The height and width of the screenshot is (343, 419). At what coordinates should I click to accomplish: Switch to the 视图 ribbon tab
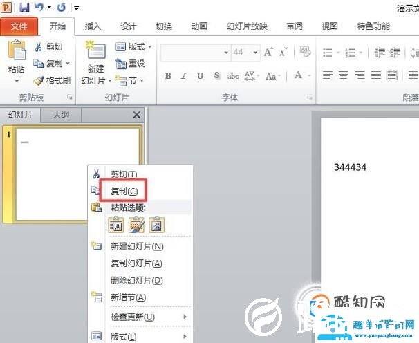click(x=330, y=26)
